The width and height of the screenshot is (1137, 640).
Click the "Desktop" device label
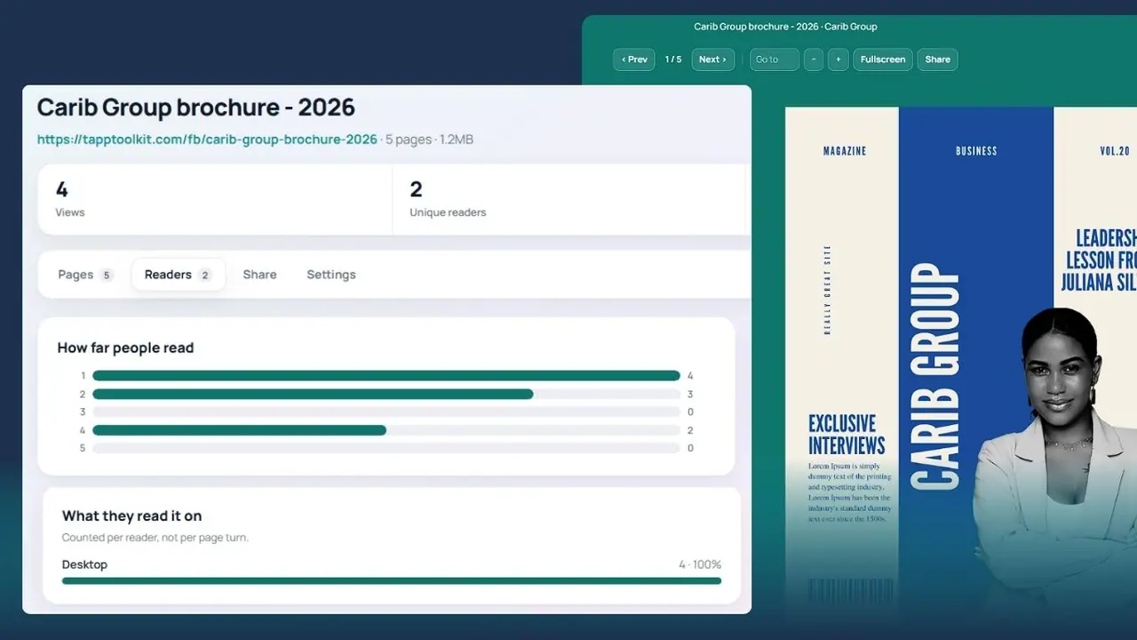tap(84, 564)
